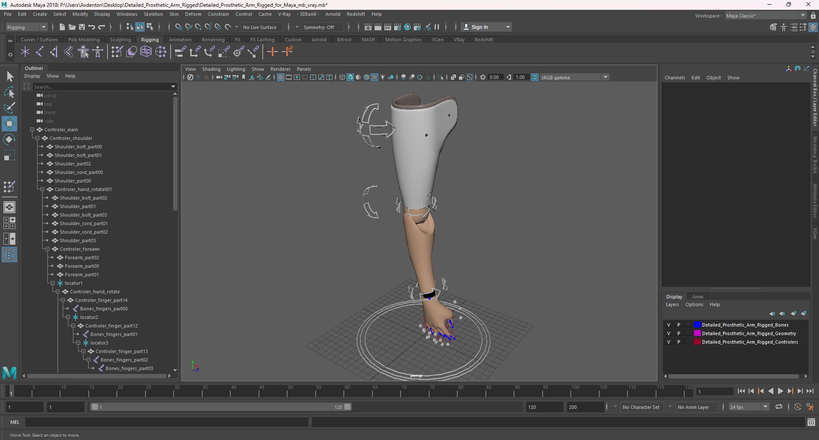The width and height of the screenshot is (819, 440).
Task: Activate the Lasso Select tool
Action: 9,92
